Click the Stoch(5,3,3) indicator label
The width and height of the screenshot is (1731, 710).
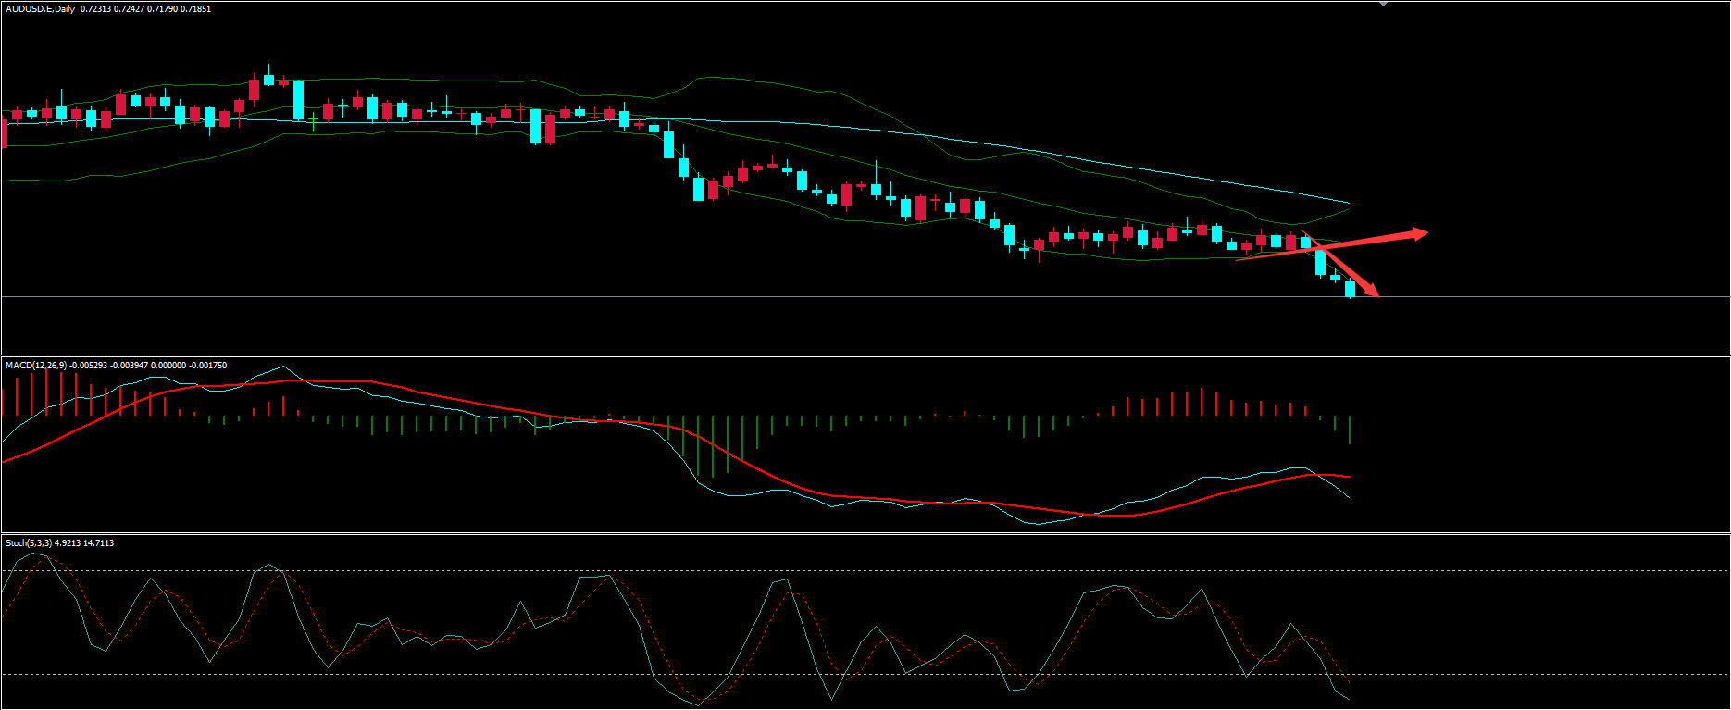(x=29, y=543)
